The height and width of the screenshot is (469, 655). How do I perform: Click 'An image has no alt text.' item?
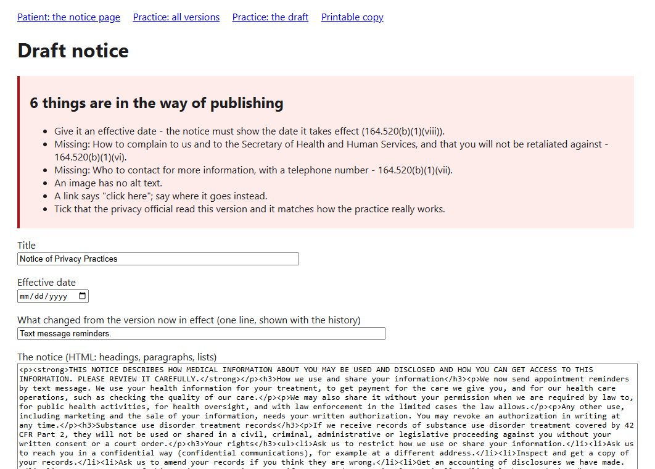pyautogui.click(x=108, y=183)
